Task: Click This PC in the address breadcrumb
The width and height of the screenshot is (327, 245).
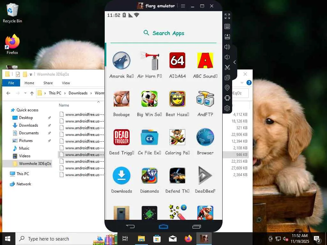Action: 55,93
